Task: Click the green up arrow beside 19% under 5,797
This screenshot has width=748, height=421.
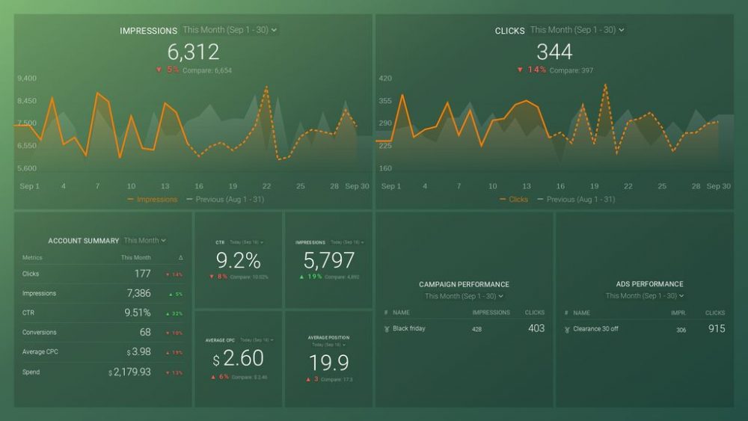Action: 301,277
